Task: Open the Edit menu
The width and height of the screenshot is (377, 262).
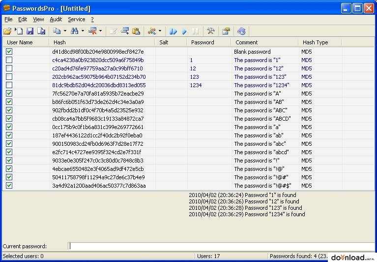Action: (23, 19)
